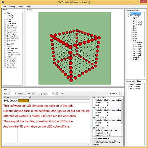This screenshot has width=148, height=148.
Task: Open the Debug menu
Action: point(12,7)
